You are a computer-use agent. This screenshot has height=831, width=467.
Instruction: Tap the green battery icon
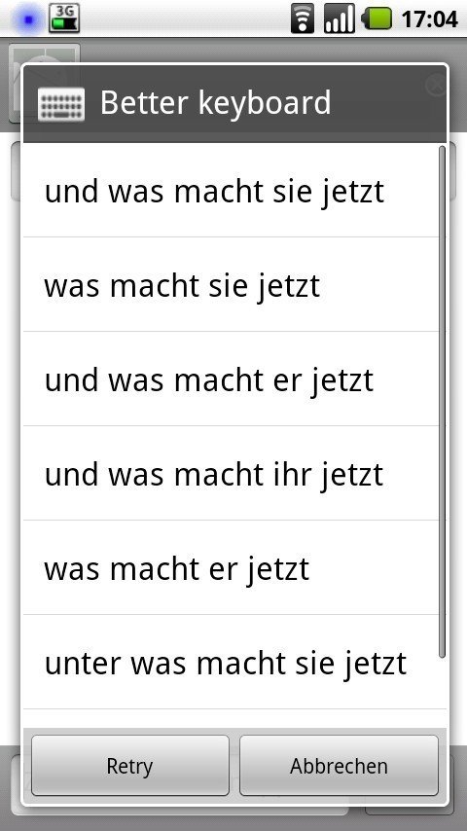377,19
